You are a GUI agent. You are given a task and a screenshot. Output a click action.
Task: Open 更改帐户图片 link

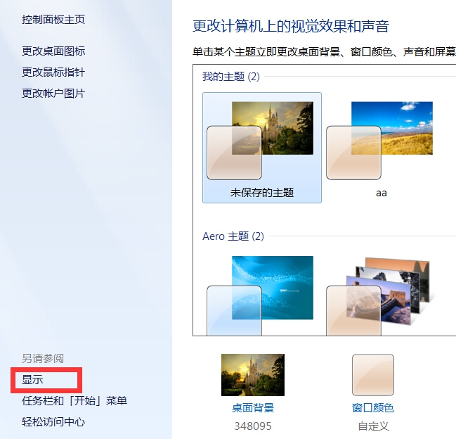point(53,94)
